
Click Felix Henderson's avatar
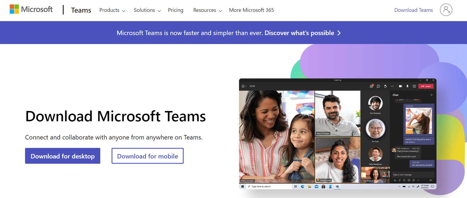pos(375,154)
